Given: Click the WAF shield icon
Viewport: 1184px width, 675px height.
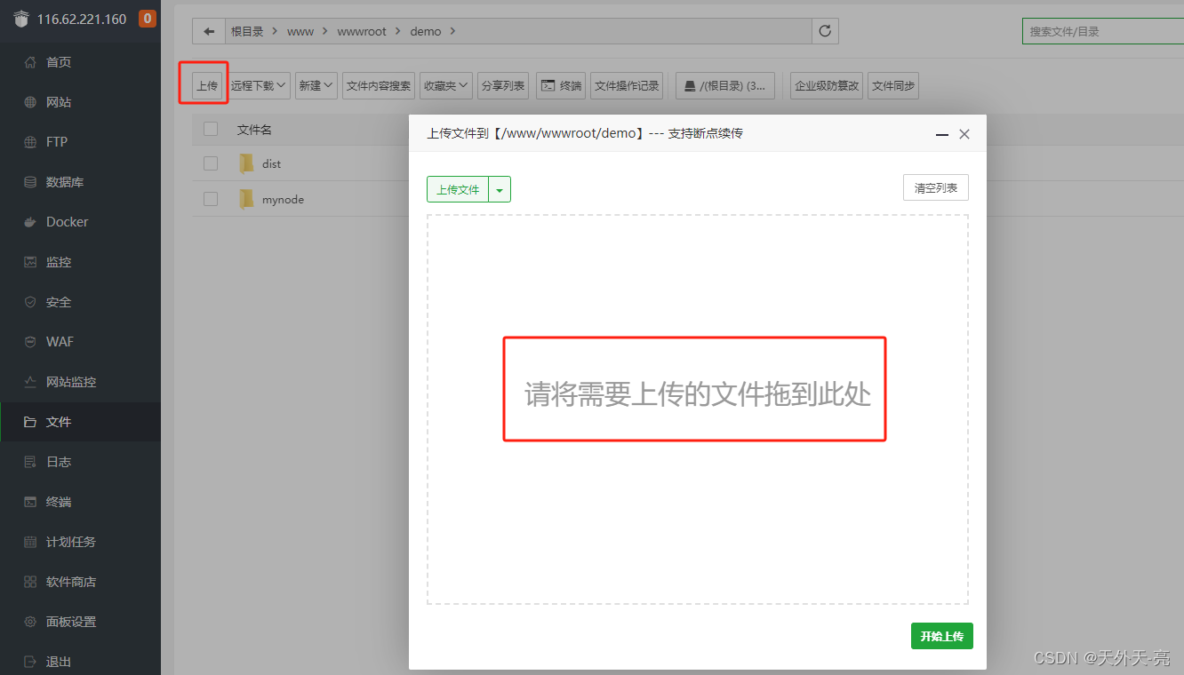Looking at the screenshot, I should (x=30, y=342).
